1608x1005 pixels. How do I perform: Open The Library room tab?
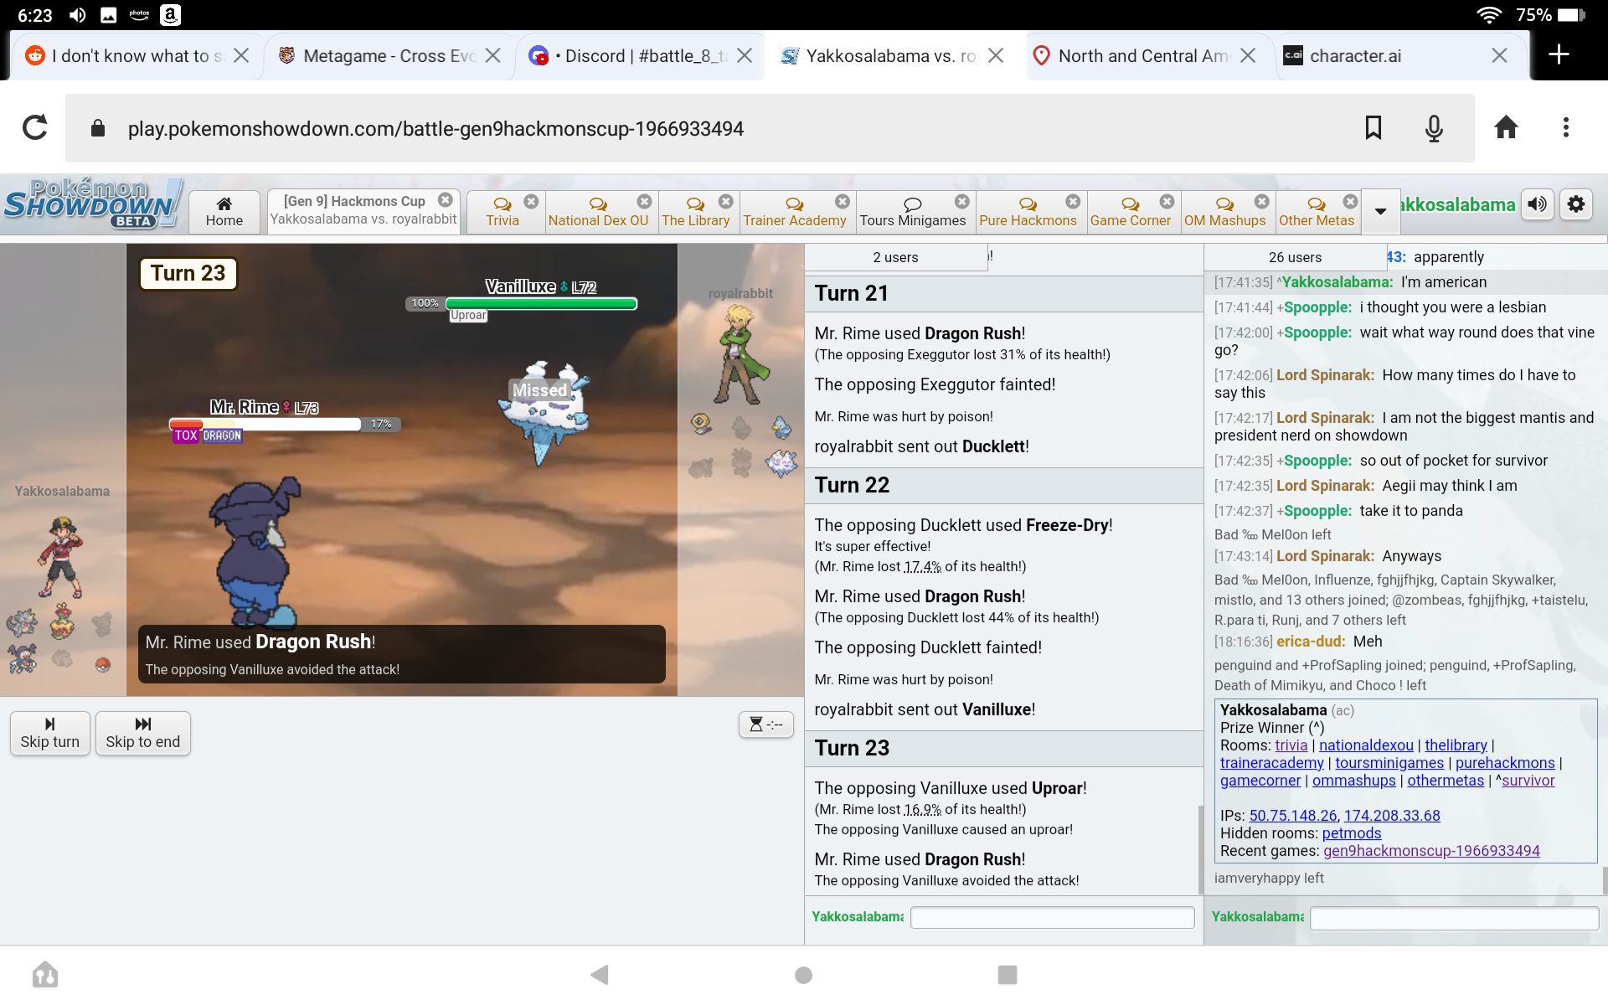(695, 212)
